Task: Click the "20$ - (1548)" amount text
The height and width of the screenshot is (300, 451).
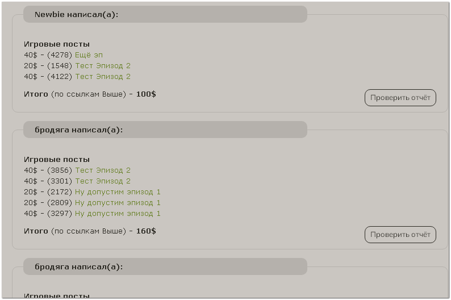Action: pos(48,66)
